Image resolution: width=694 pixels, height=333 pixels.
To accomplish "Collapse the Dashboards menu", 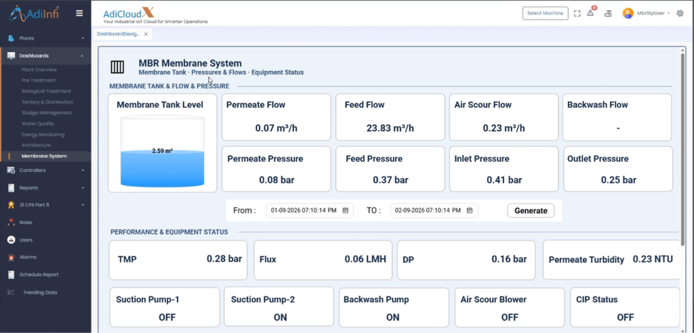I will pyautogui.click(x=82, y=56).
